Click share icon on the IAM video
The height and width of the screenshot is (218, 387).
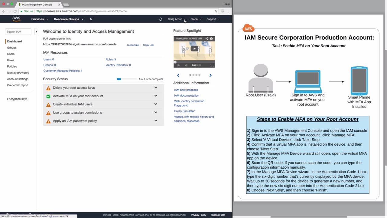pos(207,39)
